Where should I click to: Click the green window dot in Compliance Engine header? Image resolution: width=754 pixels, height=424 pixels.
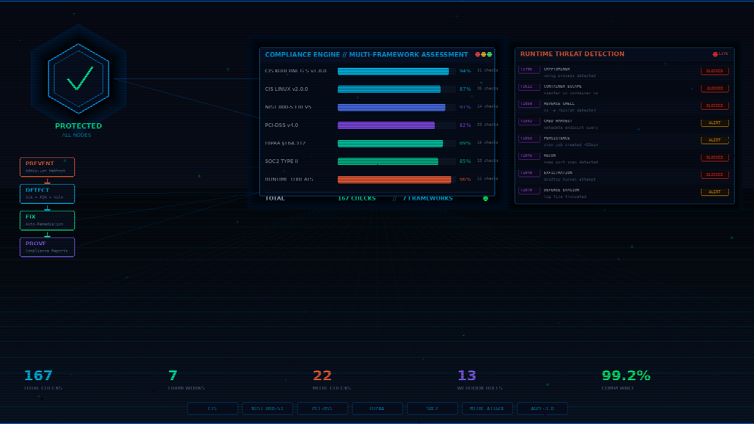pos(489,55)
